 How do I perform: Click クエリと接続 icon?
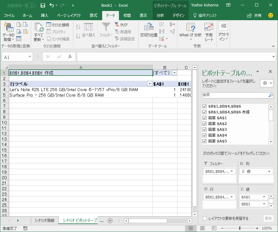click(x=48, y=24)
